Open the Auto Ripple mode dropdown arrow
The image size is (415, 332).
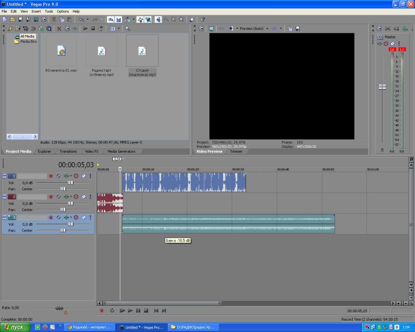[134, 19]
